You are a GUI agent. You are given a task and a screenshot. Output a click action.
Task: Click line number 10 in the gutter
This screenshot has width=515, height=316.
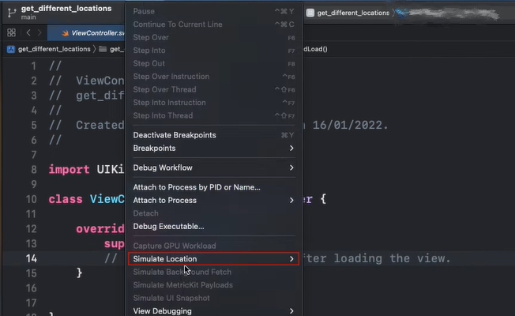click(x=32, y=199)
